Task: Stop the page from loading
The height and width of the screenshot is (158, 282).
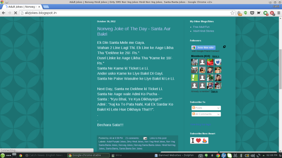Action: tap(15, 13)
